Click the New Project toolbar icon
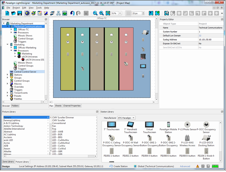Screen dimensions: 226x172 (7, 13)
